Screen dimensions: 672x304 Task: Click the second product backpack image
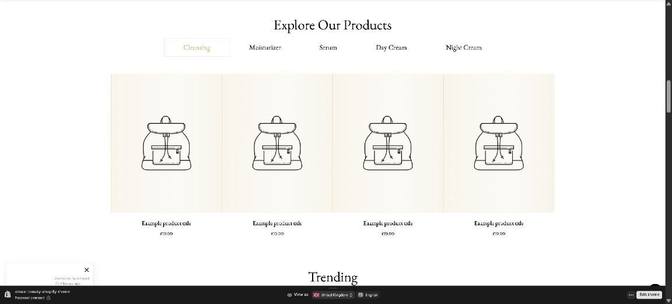pyautogui.click(x=277, y=143)
